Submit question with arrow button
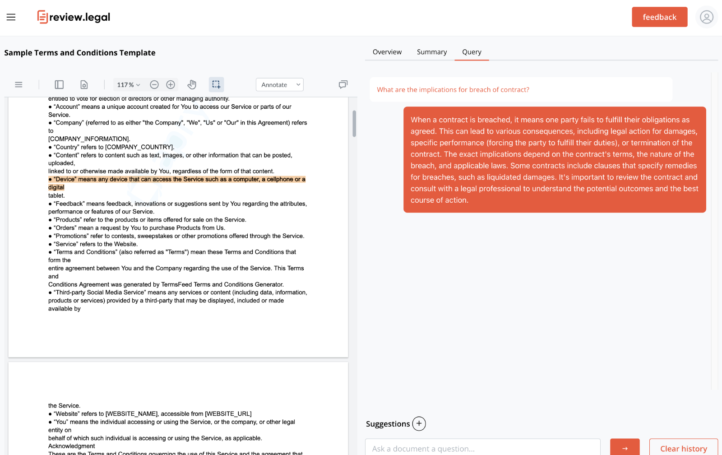Screen dimensions: 722x455 click(x=625, y=448)
